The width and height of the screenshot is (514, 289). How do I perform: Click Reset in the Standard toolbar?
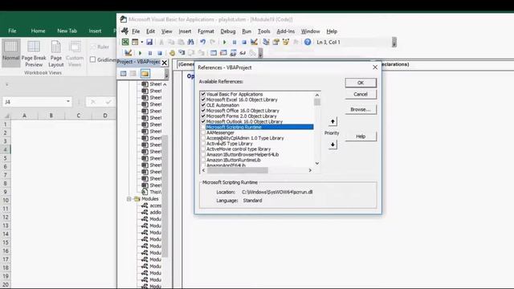[244, 42]
